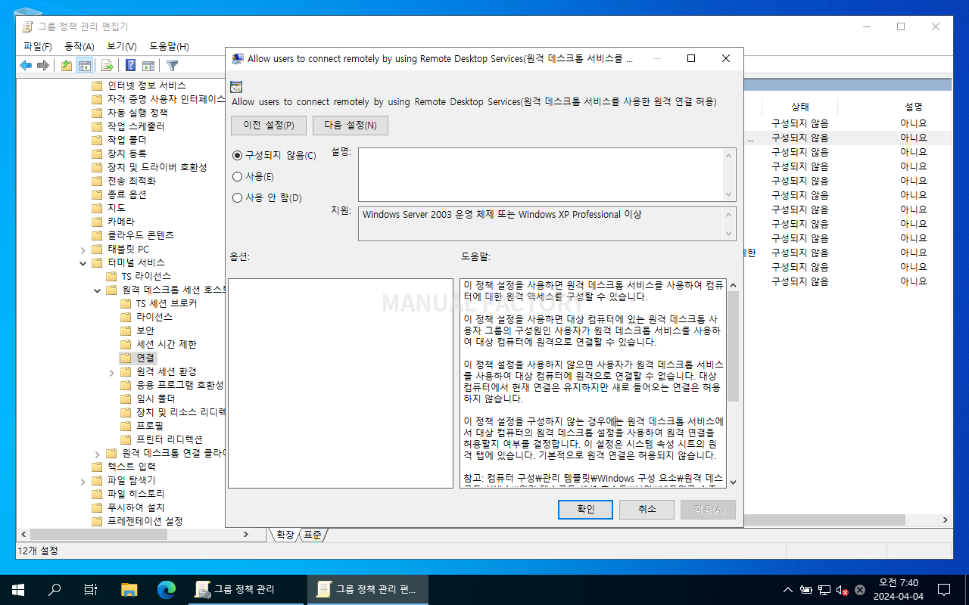Click the gray X status icon in the tray
The height and width of the screenshot is (605, 969).
pyautogui.click(x=860, y=590)
